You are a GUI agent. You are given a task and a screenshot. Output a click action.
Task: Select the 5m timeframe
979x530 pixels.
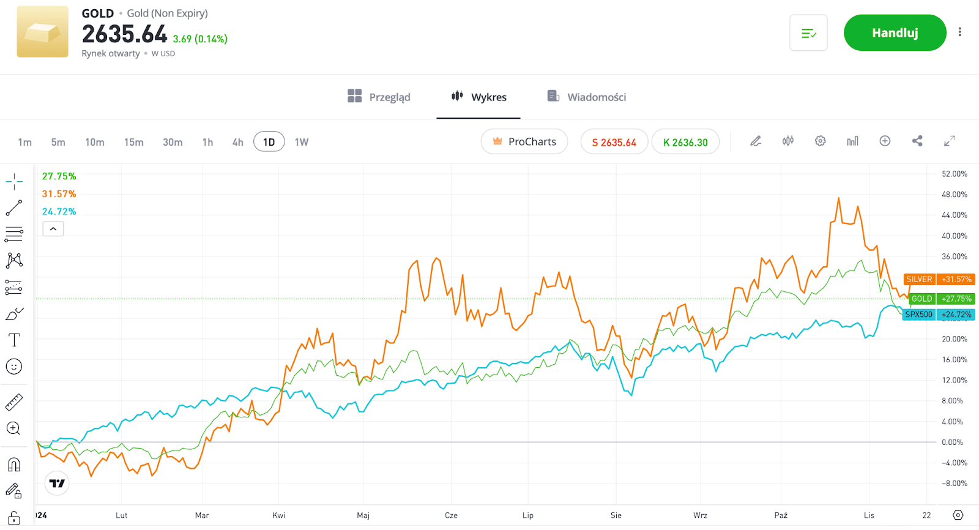(x=58, y=142)
